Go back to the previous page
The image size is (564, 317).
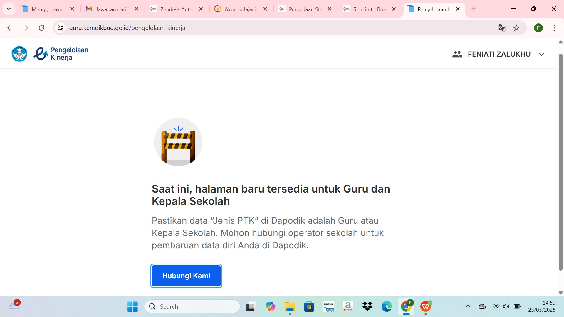coord(10,28)
